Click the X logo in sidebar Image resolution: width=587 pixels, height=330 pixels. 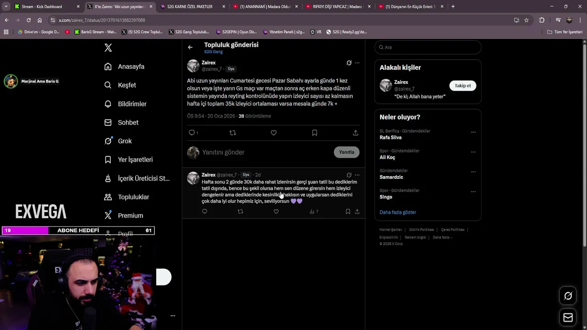(x=108, y=48)
